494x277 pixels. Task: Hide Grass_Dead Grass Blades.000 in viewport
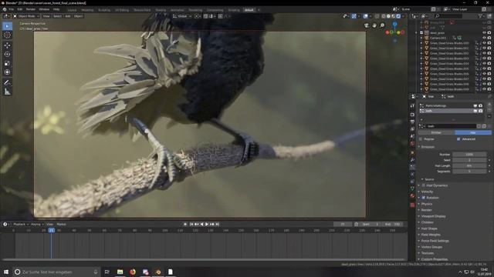(485, 43)
